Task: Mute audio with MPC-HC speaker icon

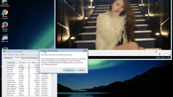Action: click(x=159, y=54)
